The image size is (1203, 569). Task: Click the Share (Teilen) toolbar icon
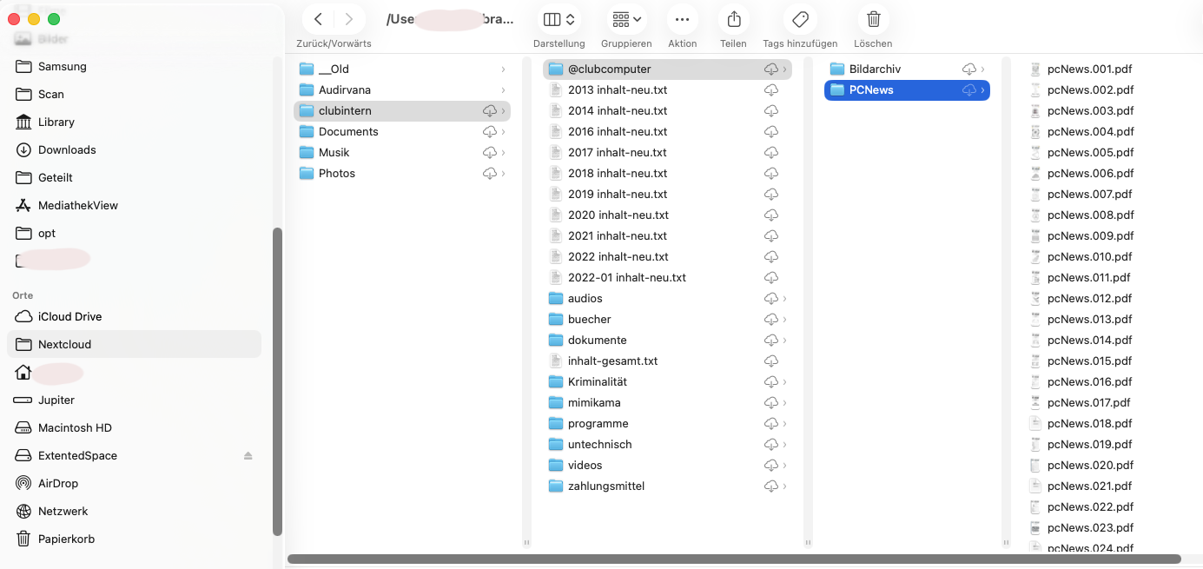(733, 19)
